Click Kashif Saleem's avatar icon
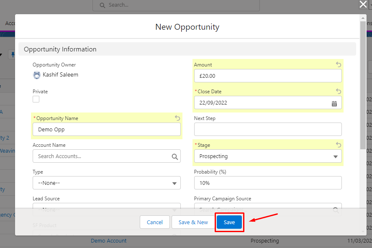The height and width of the screenshot is (248, 372). pos(36,74)
